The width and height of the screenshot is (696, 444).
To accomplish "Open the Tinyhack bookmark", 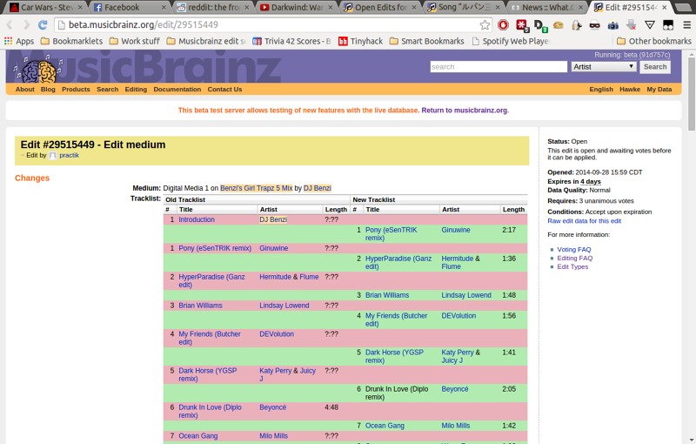I will click(x=360, y=41).
